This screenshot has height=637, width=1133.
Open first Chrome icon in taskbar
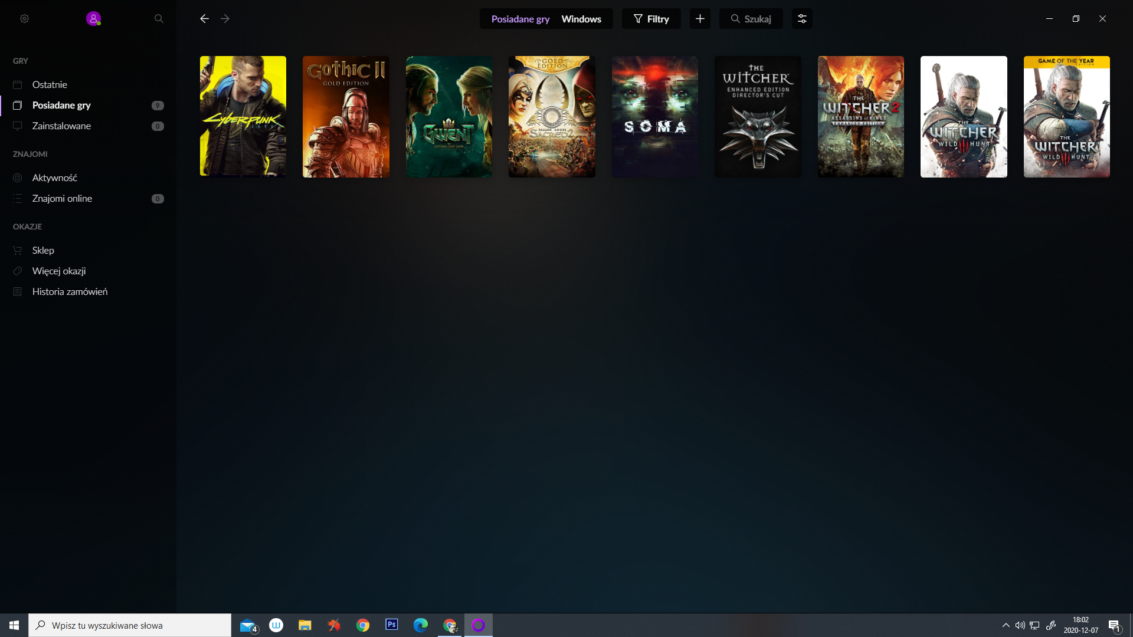[x=363, y=625]
